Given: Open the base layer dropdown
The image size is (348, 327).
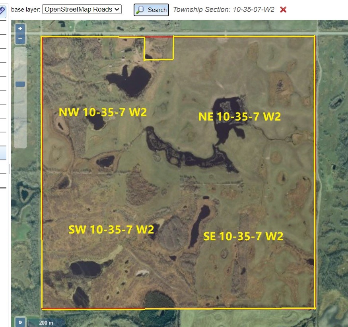Looking at the screenshot, I should tap(82, 9).
